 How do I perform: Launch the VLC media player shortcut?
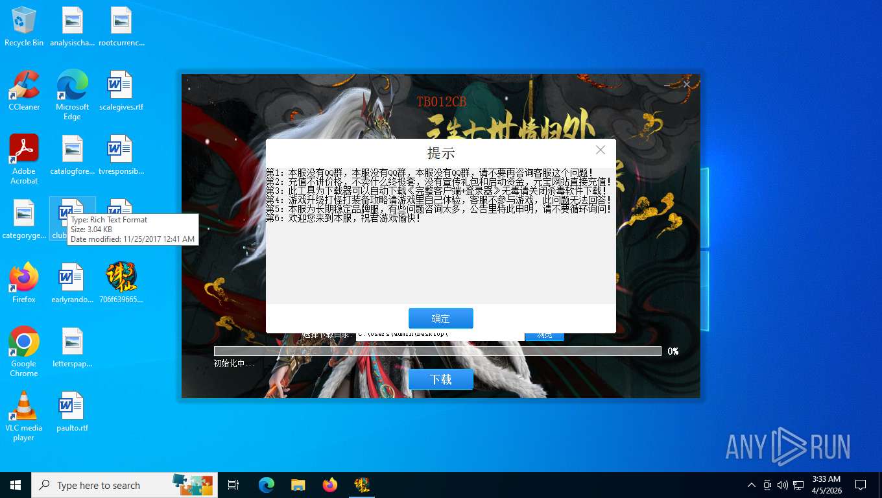[x=24, y=416]
